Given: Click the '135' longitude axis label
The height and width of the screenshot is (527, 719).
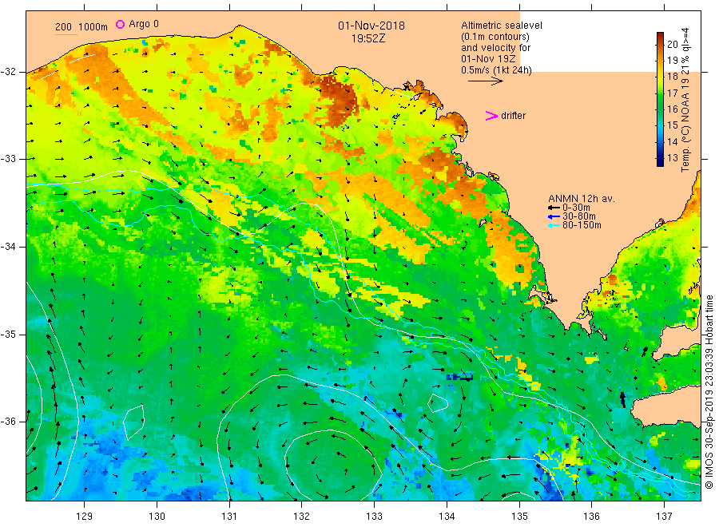Looking at the screenshot, I should (519, 517).
